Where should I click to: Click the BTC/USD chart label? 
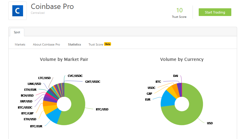pos(102,109)
